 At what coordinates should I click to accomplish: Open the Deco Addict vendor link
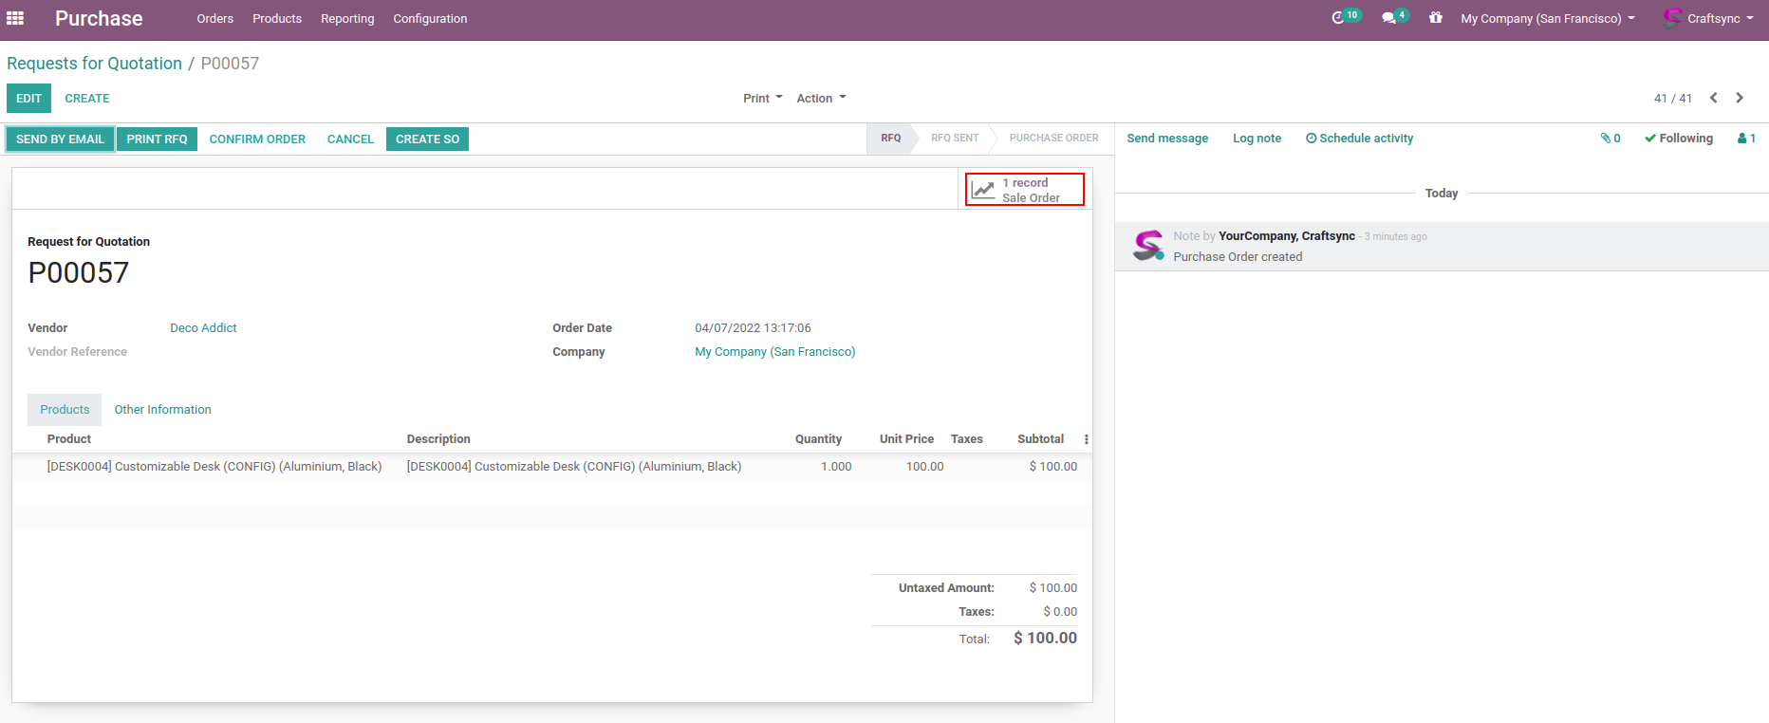[x=203, y=328]
